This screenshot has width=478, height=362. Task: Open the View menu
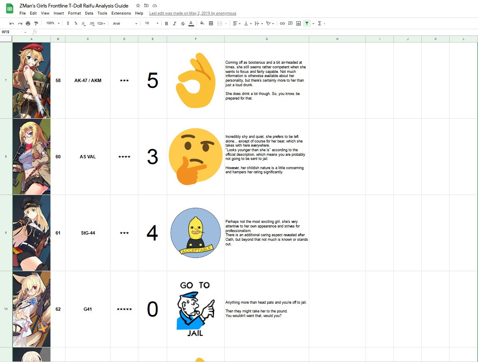[45, 13]
